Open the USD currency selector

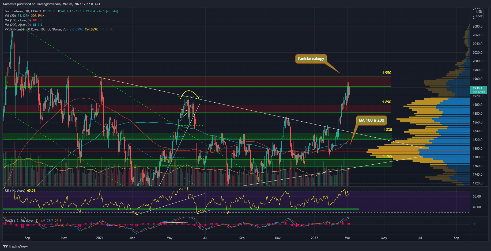pos(479,12)
